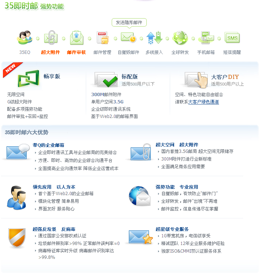Open the 全球转发 globe icon
261x273 pixels.
tap(180, 38)
